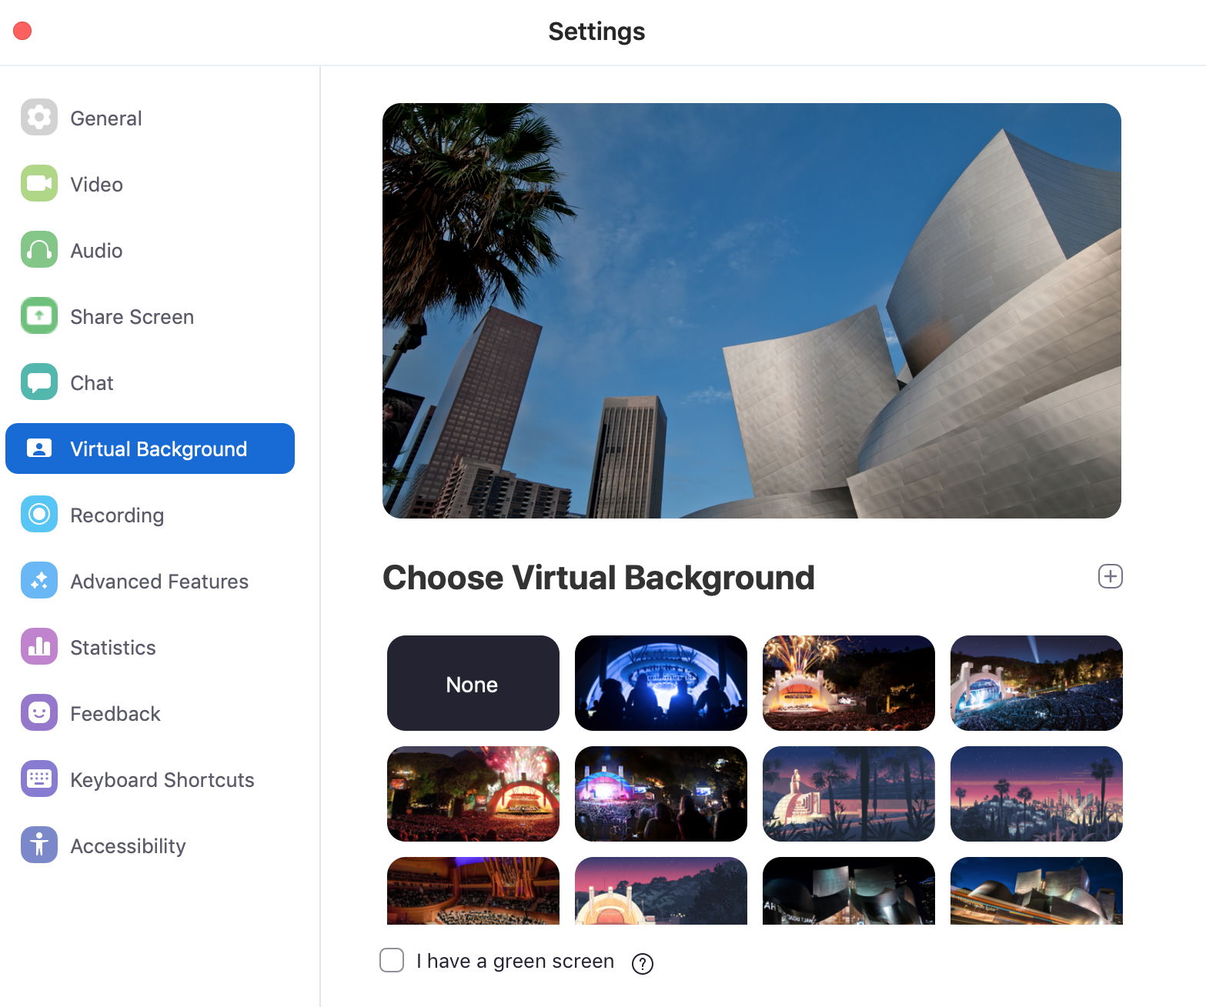Close the Settings window
Image resolution: width=1206 pixels, height=1007 pixels.
pyautogui.click(x=23, y=31)
